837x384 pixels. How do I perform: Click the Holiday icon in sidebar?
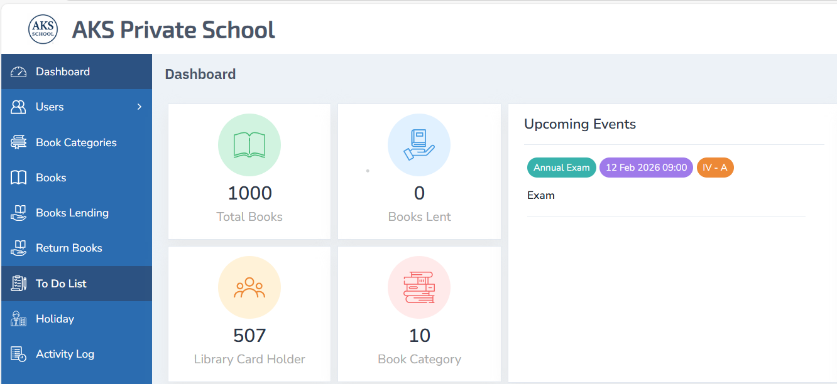click(19, 319)
